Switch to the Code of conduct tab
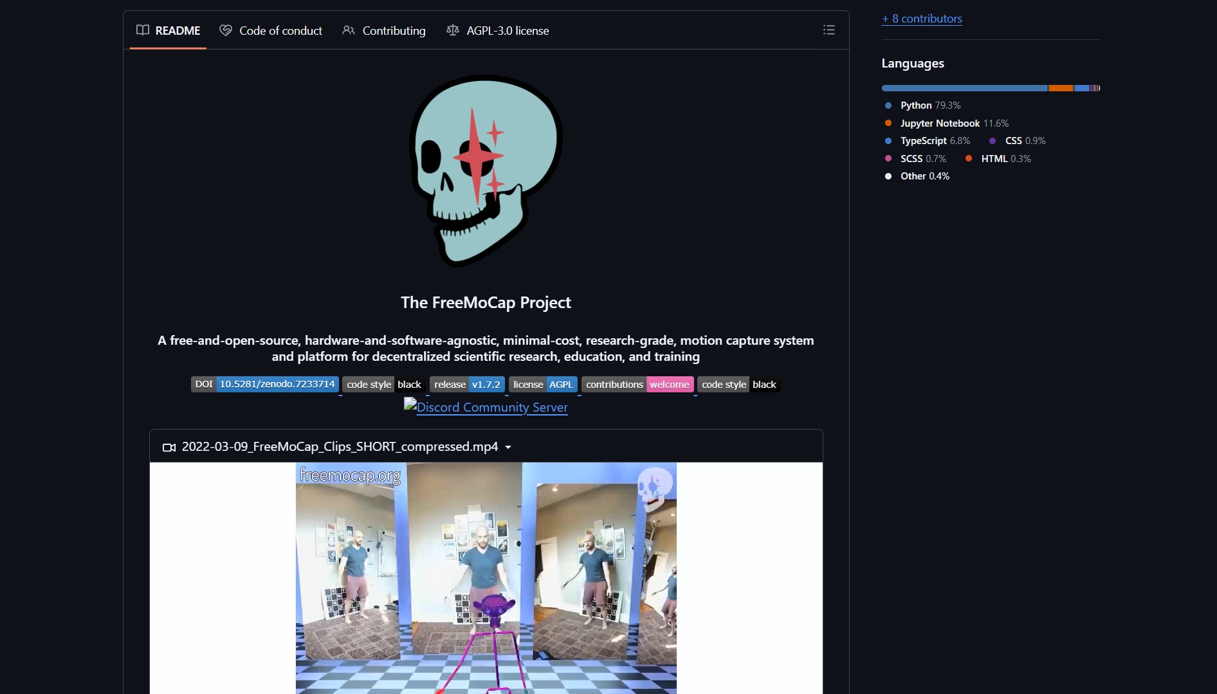 point(280,30)
